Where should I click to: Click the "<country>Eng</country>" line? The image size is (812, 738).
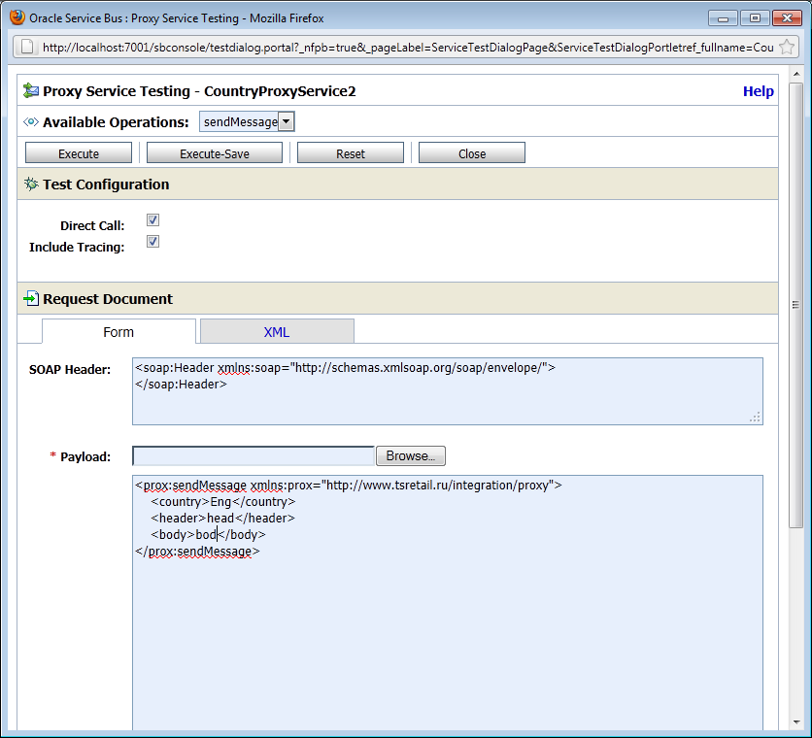(223, 501)
